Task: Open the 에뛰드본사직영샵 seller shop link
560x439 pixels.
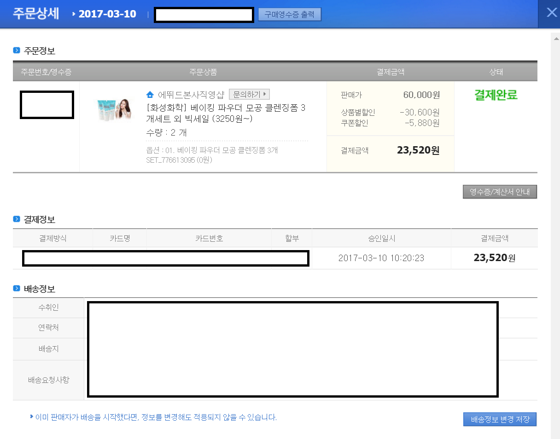Action: tap(191, 95)
